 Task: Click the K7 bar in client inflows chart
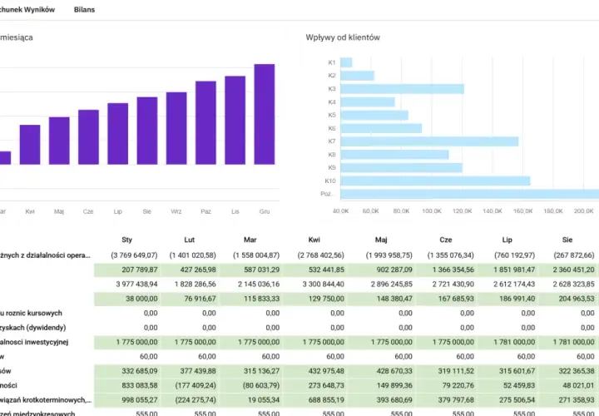[x=429, y=141]
